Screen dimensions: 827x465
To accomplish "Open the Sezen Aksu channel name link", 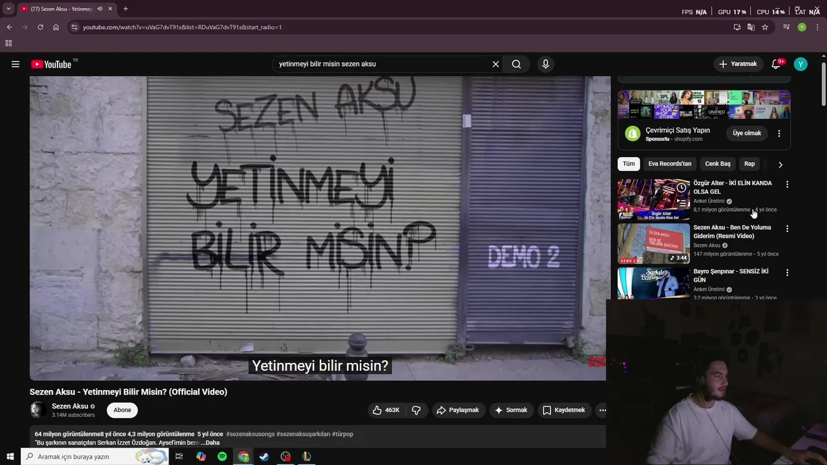I will (70, 406).
